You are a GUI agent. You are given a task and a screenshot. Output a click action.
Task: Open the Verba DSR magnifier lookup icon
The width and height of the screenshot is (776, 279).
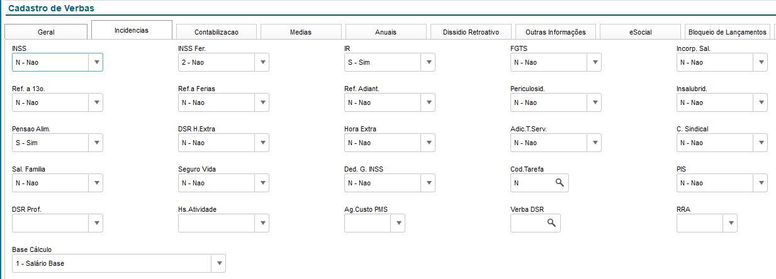[x=552, y=223]
